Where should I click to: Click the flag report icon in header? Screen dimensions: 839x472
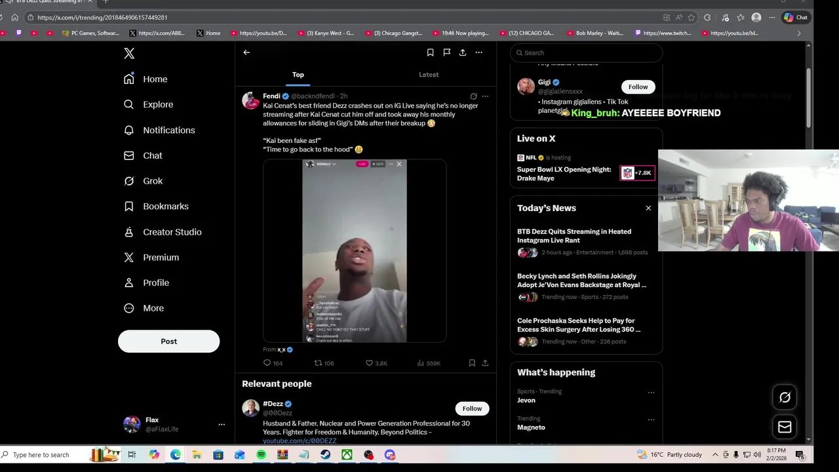(x=446, y=52)
